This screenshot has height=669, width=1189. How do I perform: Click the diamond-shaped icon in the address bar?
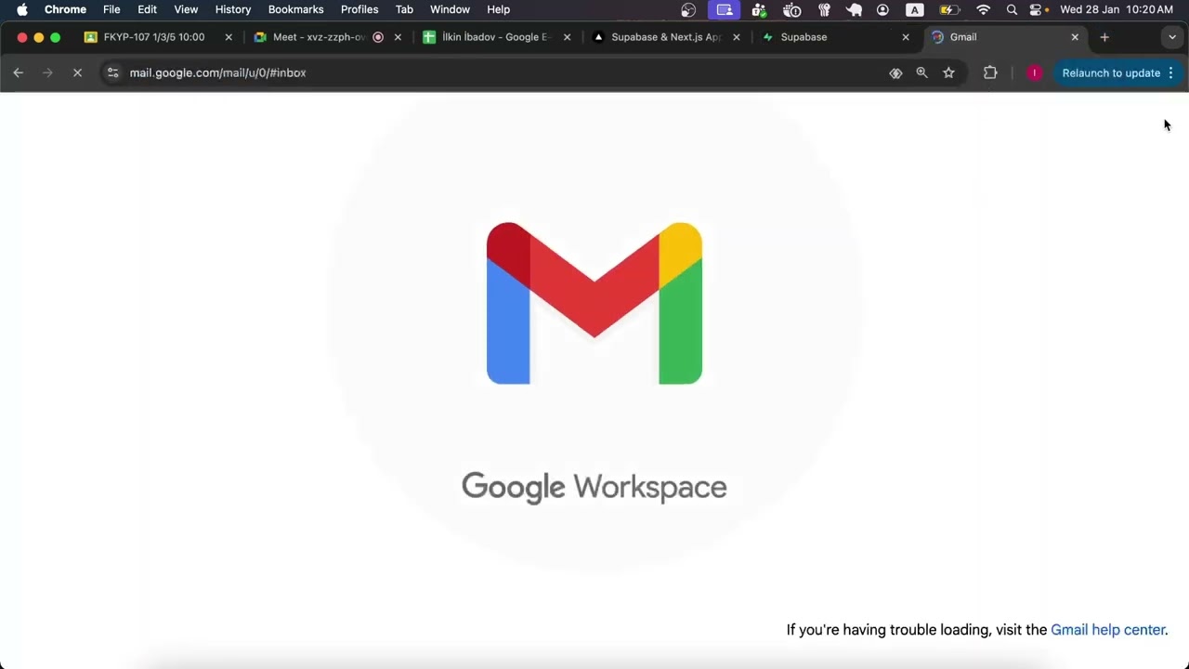click(895, 72)
